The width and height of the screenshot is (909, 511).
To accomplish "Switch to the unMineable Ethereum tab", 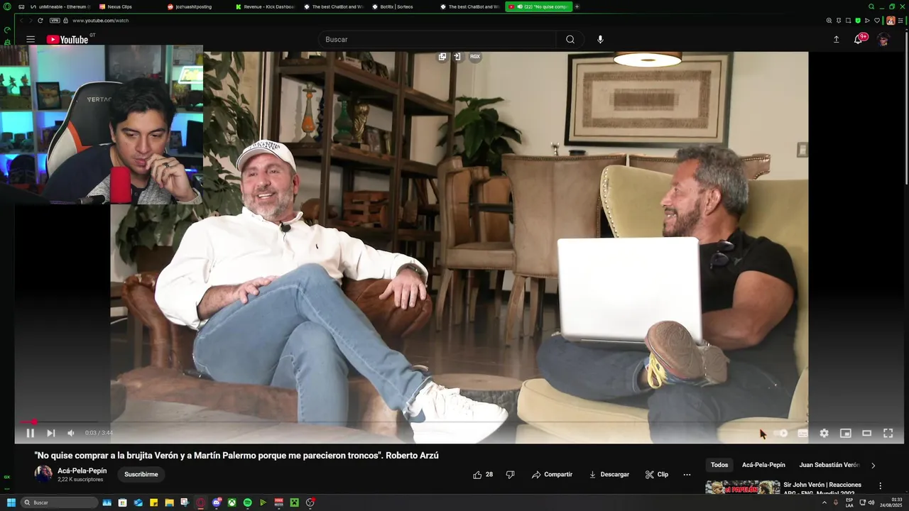I will click(59, 6).
